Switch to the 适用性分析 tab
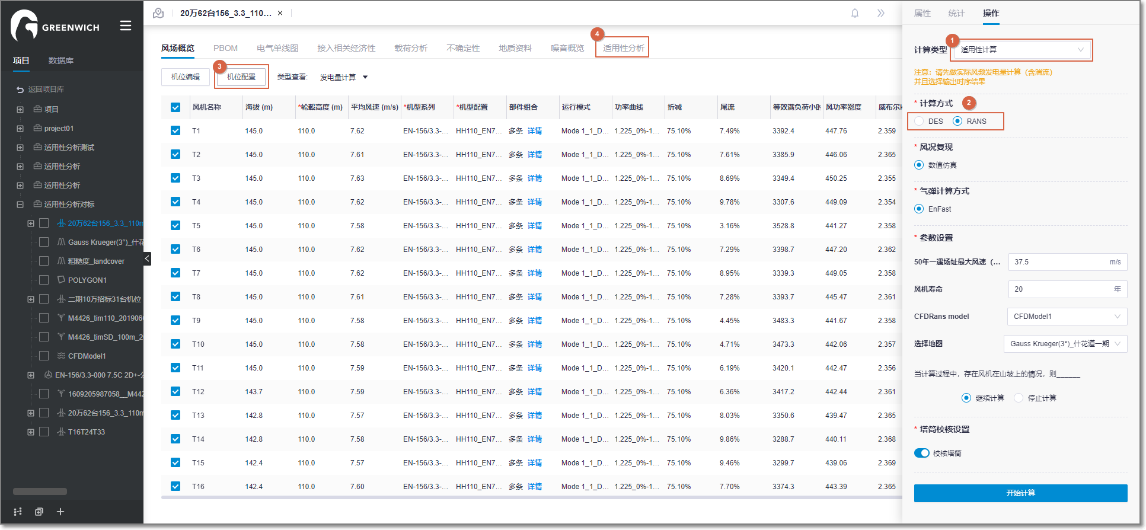The width and height of the screenshot is (1146, 530). click(x=623, y=48)
